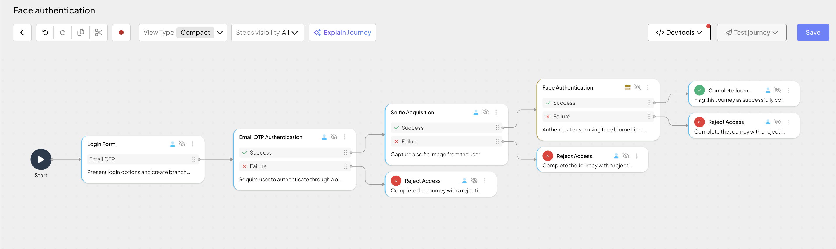Screen dimensions: 836x249
Task: Select Face Authentication Success branch
Action: [598, 103]
